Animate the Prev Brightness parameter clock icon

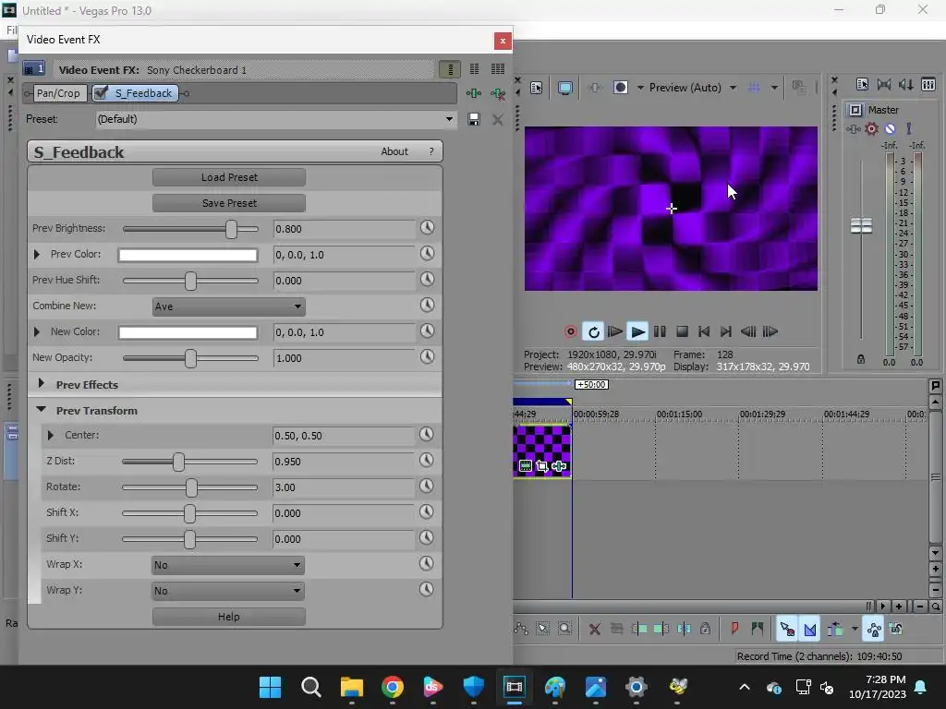[427, 227]
